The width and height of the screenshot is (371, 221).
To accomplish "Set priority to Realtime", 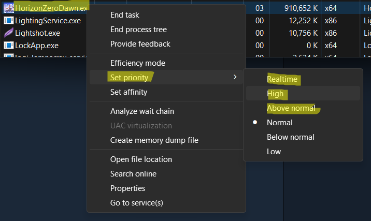I will coord(282,79).
